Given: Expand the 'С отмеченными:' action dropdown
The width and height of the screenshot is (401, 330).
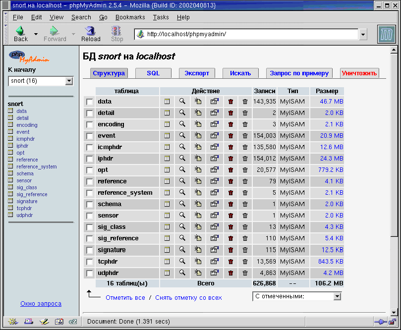Looking at the screenshot, I should pos(296,296).
